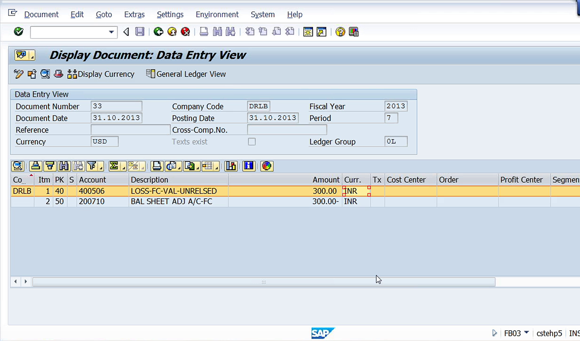Click the Generate Shortcut icon
The width and height of the screenshot is (580, 341).
(x=321, y=32)
